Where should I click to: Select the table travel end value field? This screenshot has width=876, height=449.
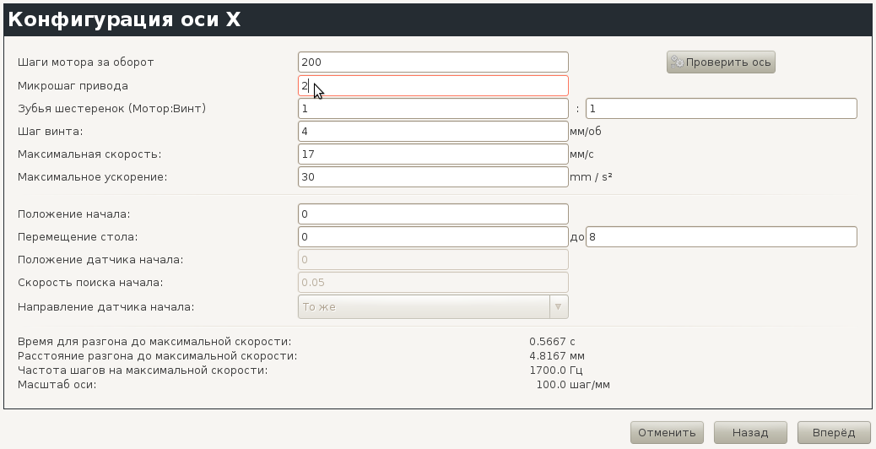pyautogui.click(x=721, y=237)
